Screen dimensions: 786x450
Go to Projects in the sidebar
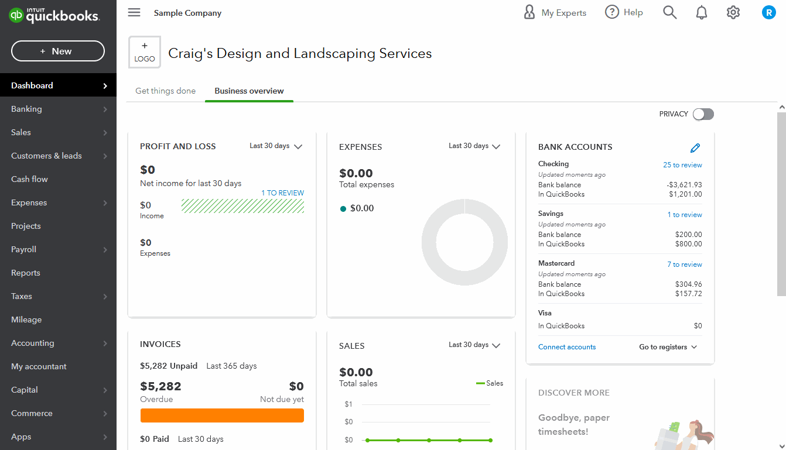click(58, 226)
